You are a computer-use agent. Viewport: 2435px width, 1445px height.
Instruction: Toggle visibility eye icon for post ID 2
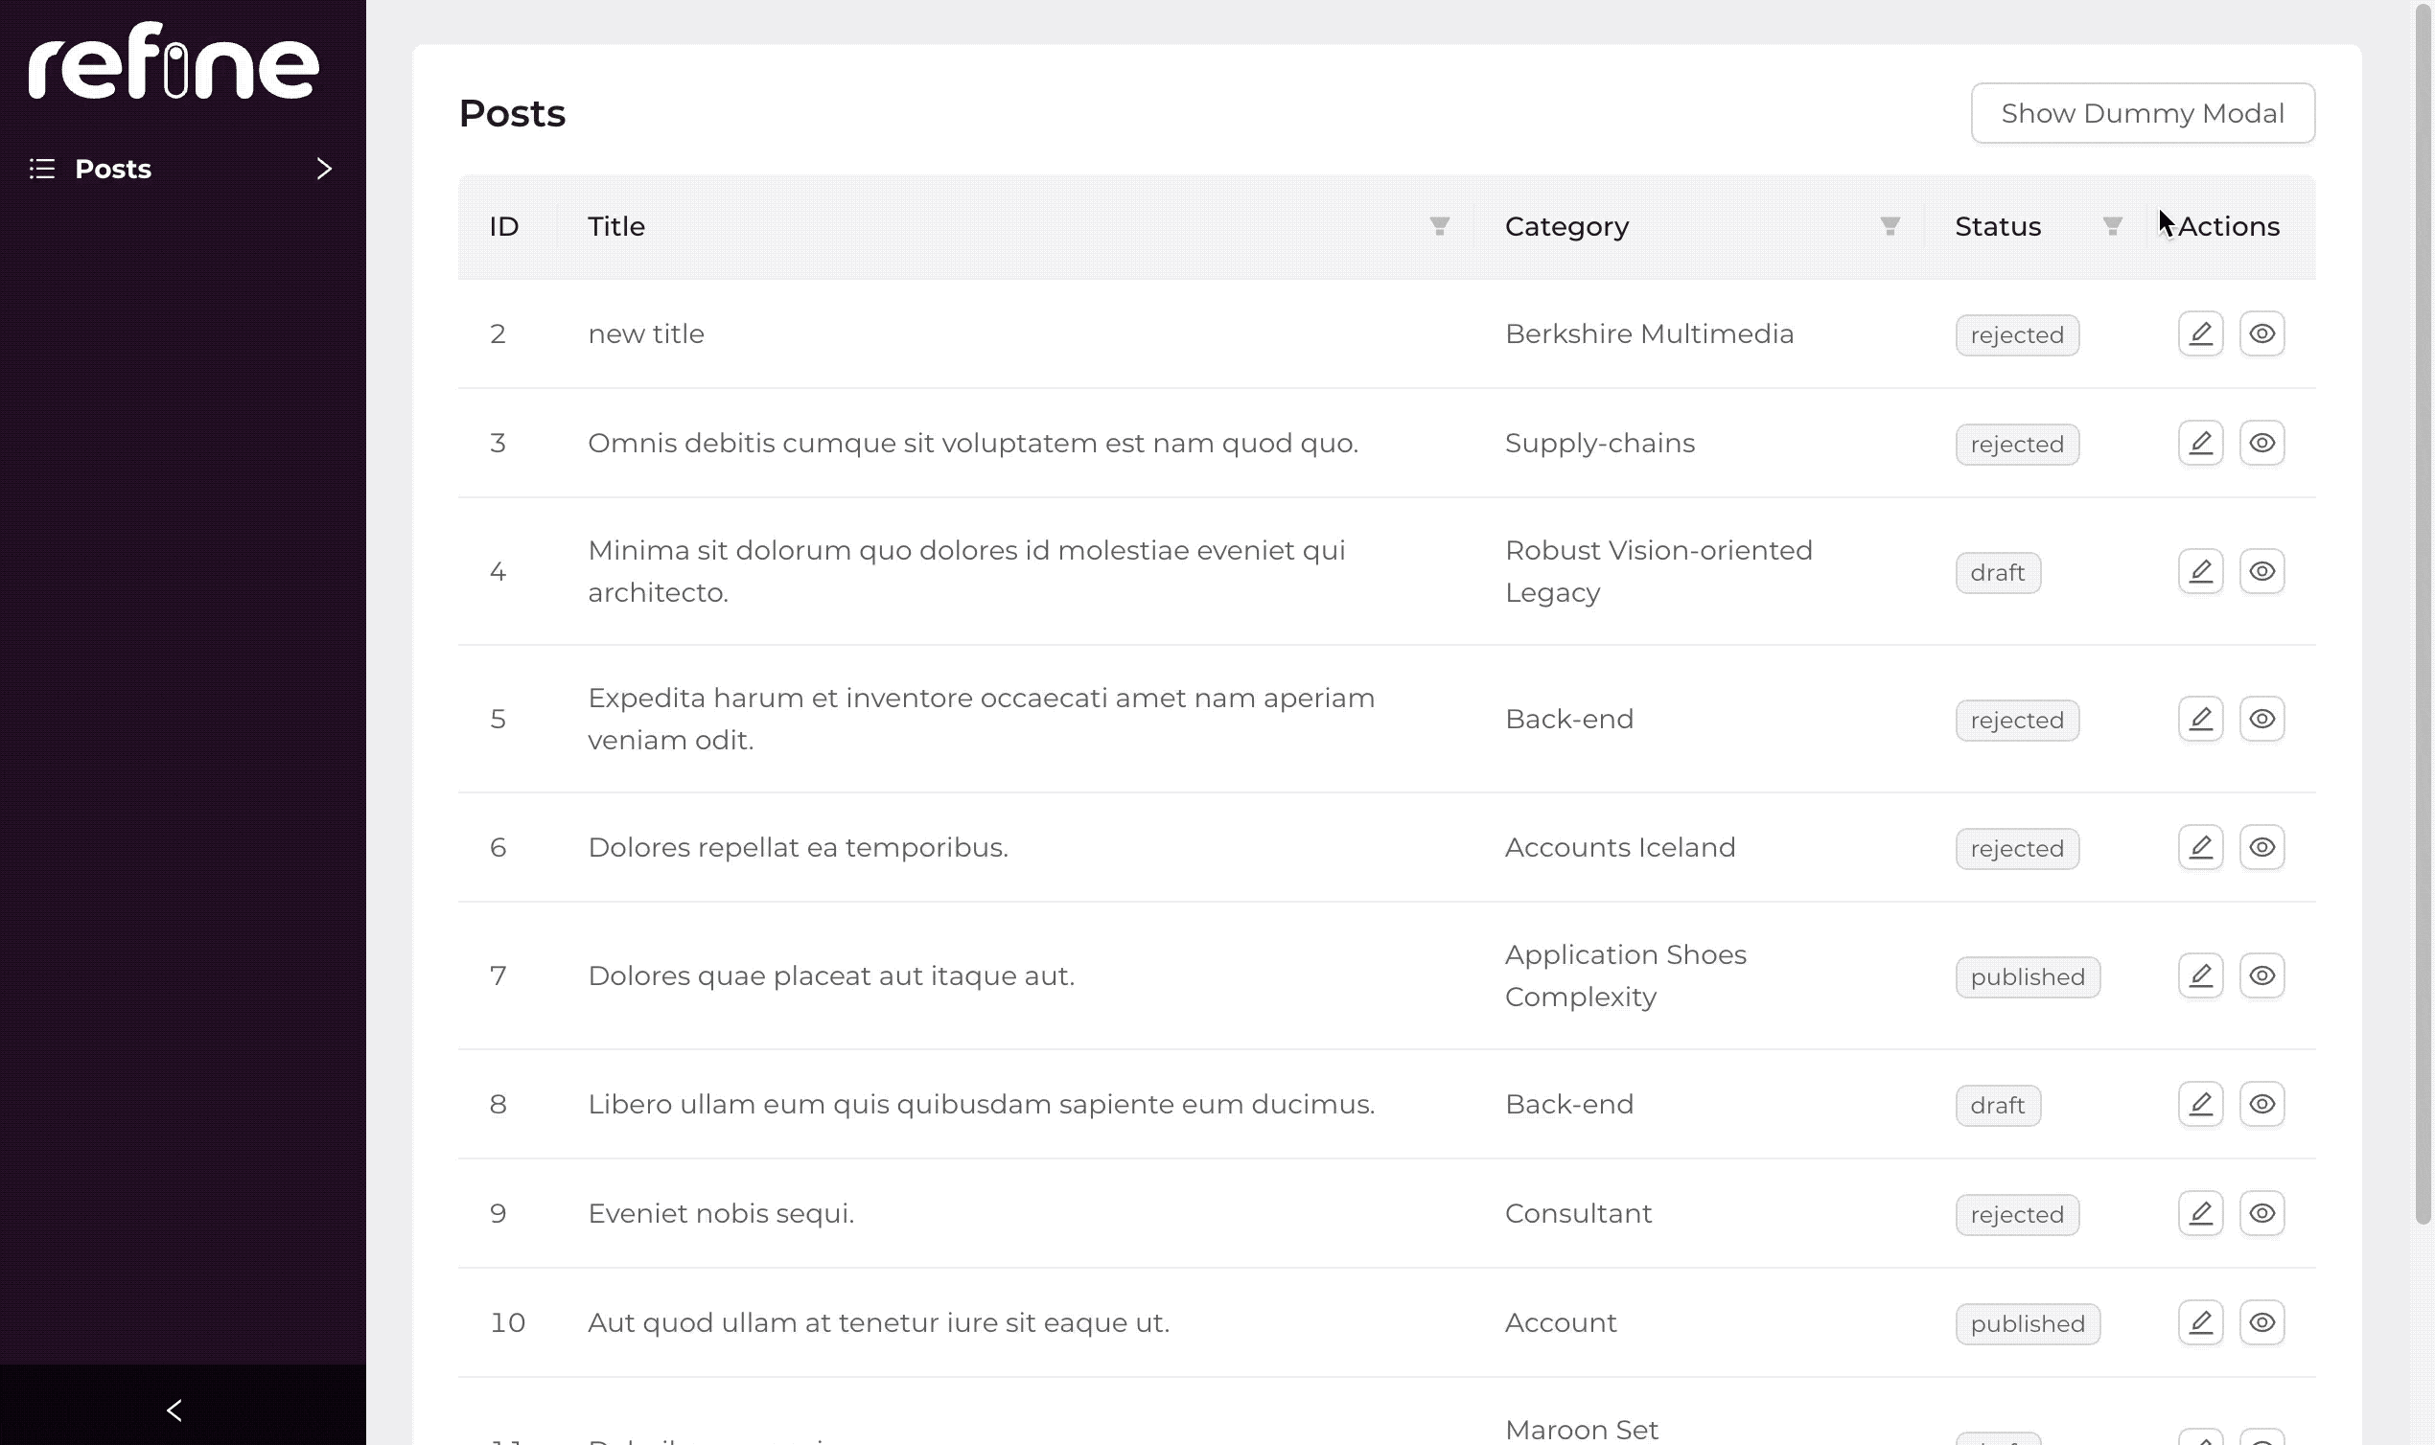click(x=2261, y=332)
